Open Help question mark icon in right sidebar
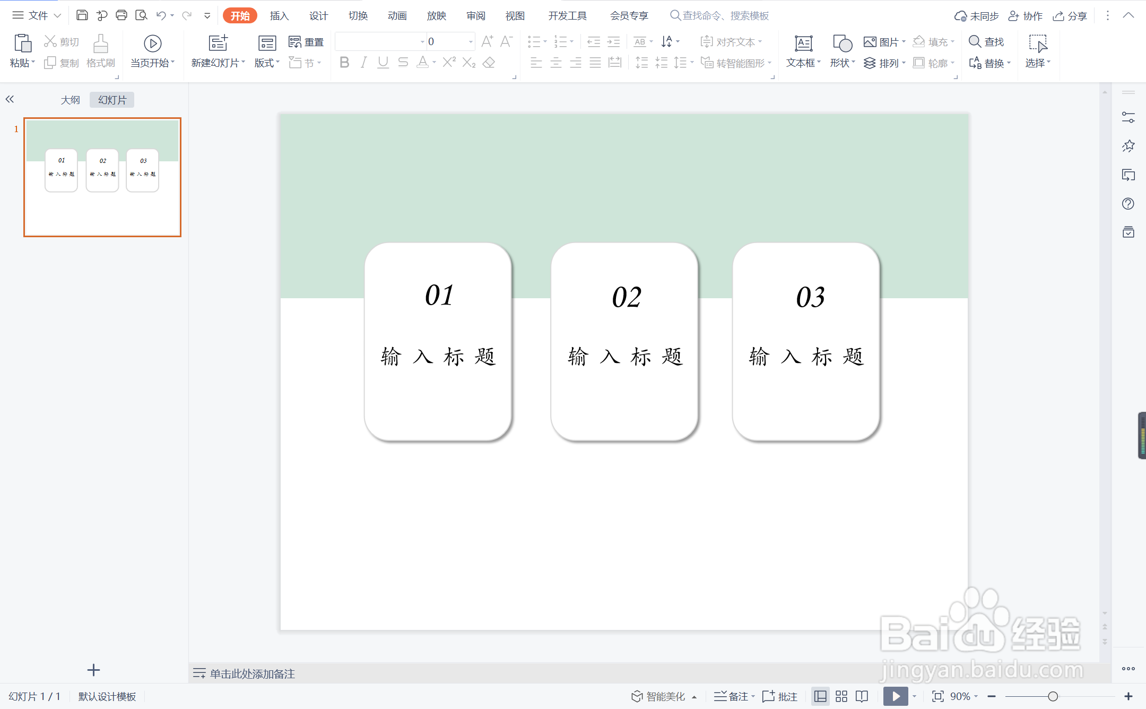This screenshot has width=1146, height=709. click(x=1128, y=204)
